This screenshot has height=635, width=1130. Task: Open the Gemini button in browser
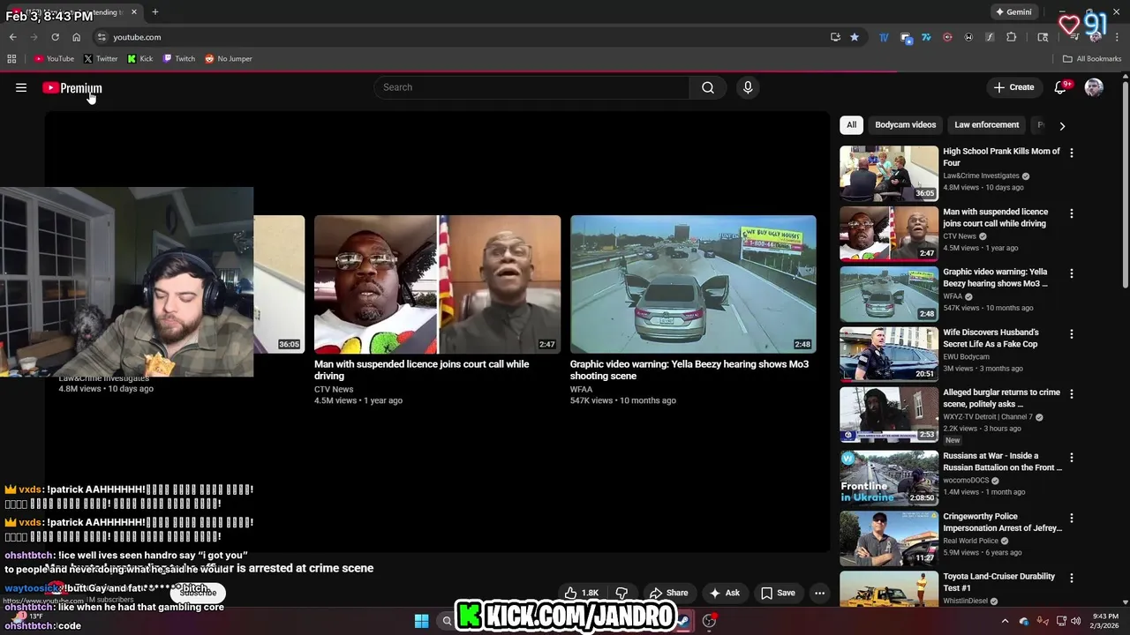pos(1013,12)
